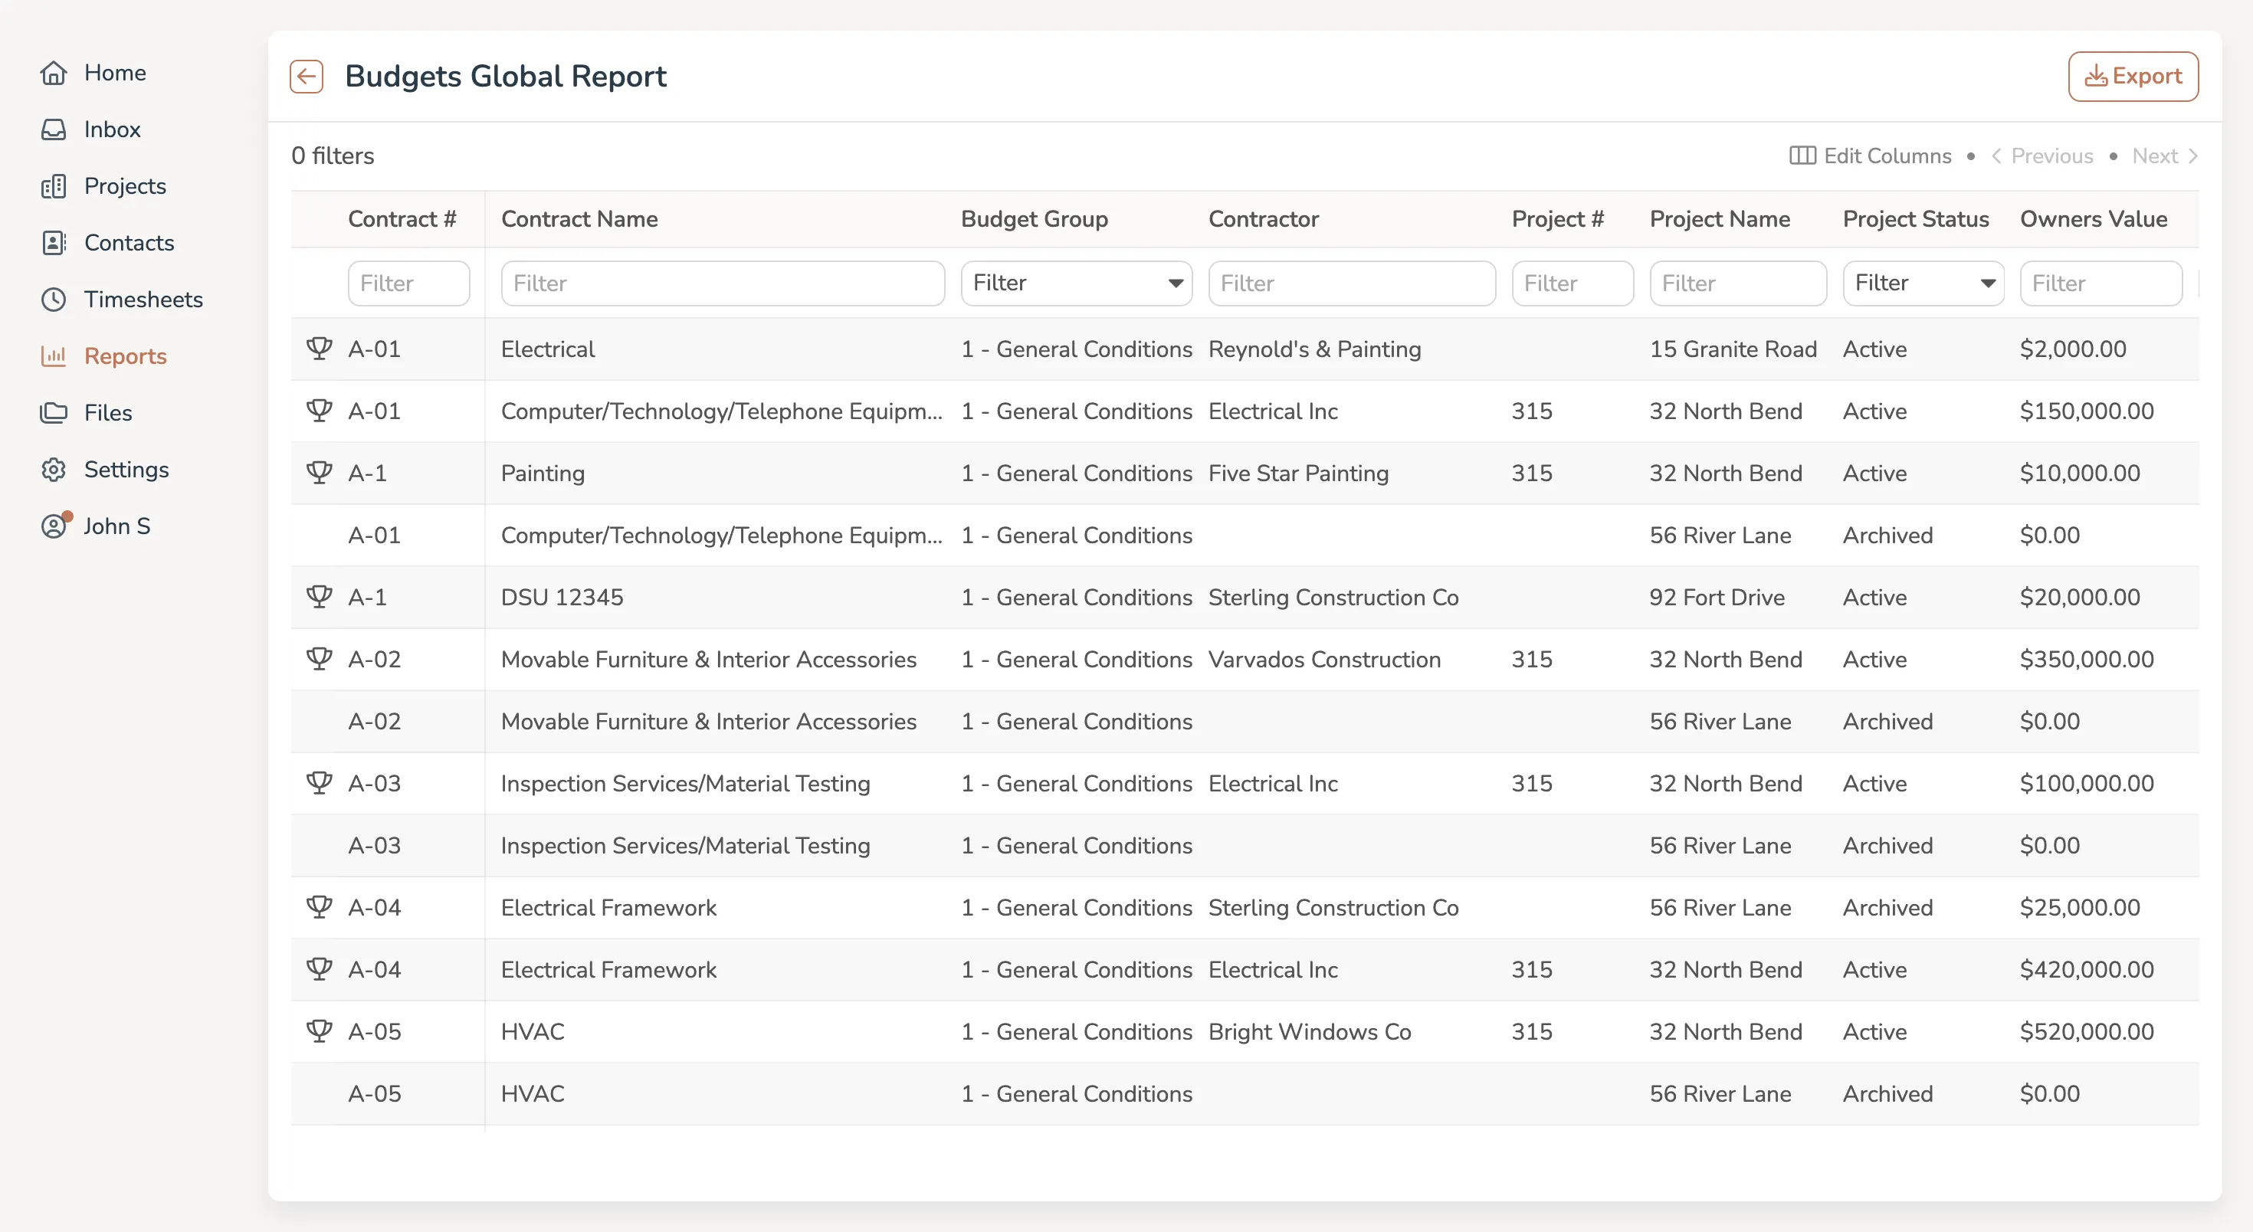Open the John S profile menu
The height and width of the screenshot is (1232, 2253).
[x=54, y=526]
